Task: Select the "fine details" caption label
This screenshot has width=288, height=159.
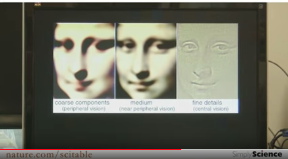Action: pyautogui.click(x=207, y=103)
